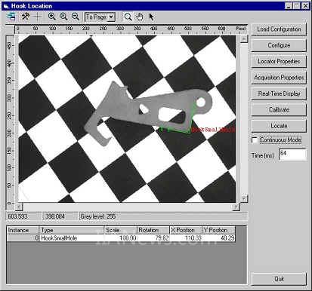
Task: Minimize the Hook Location window
Action: (x=289, y=6)
